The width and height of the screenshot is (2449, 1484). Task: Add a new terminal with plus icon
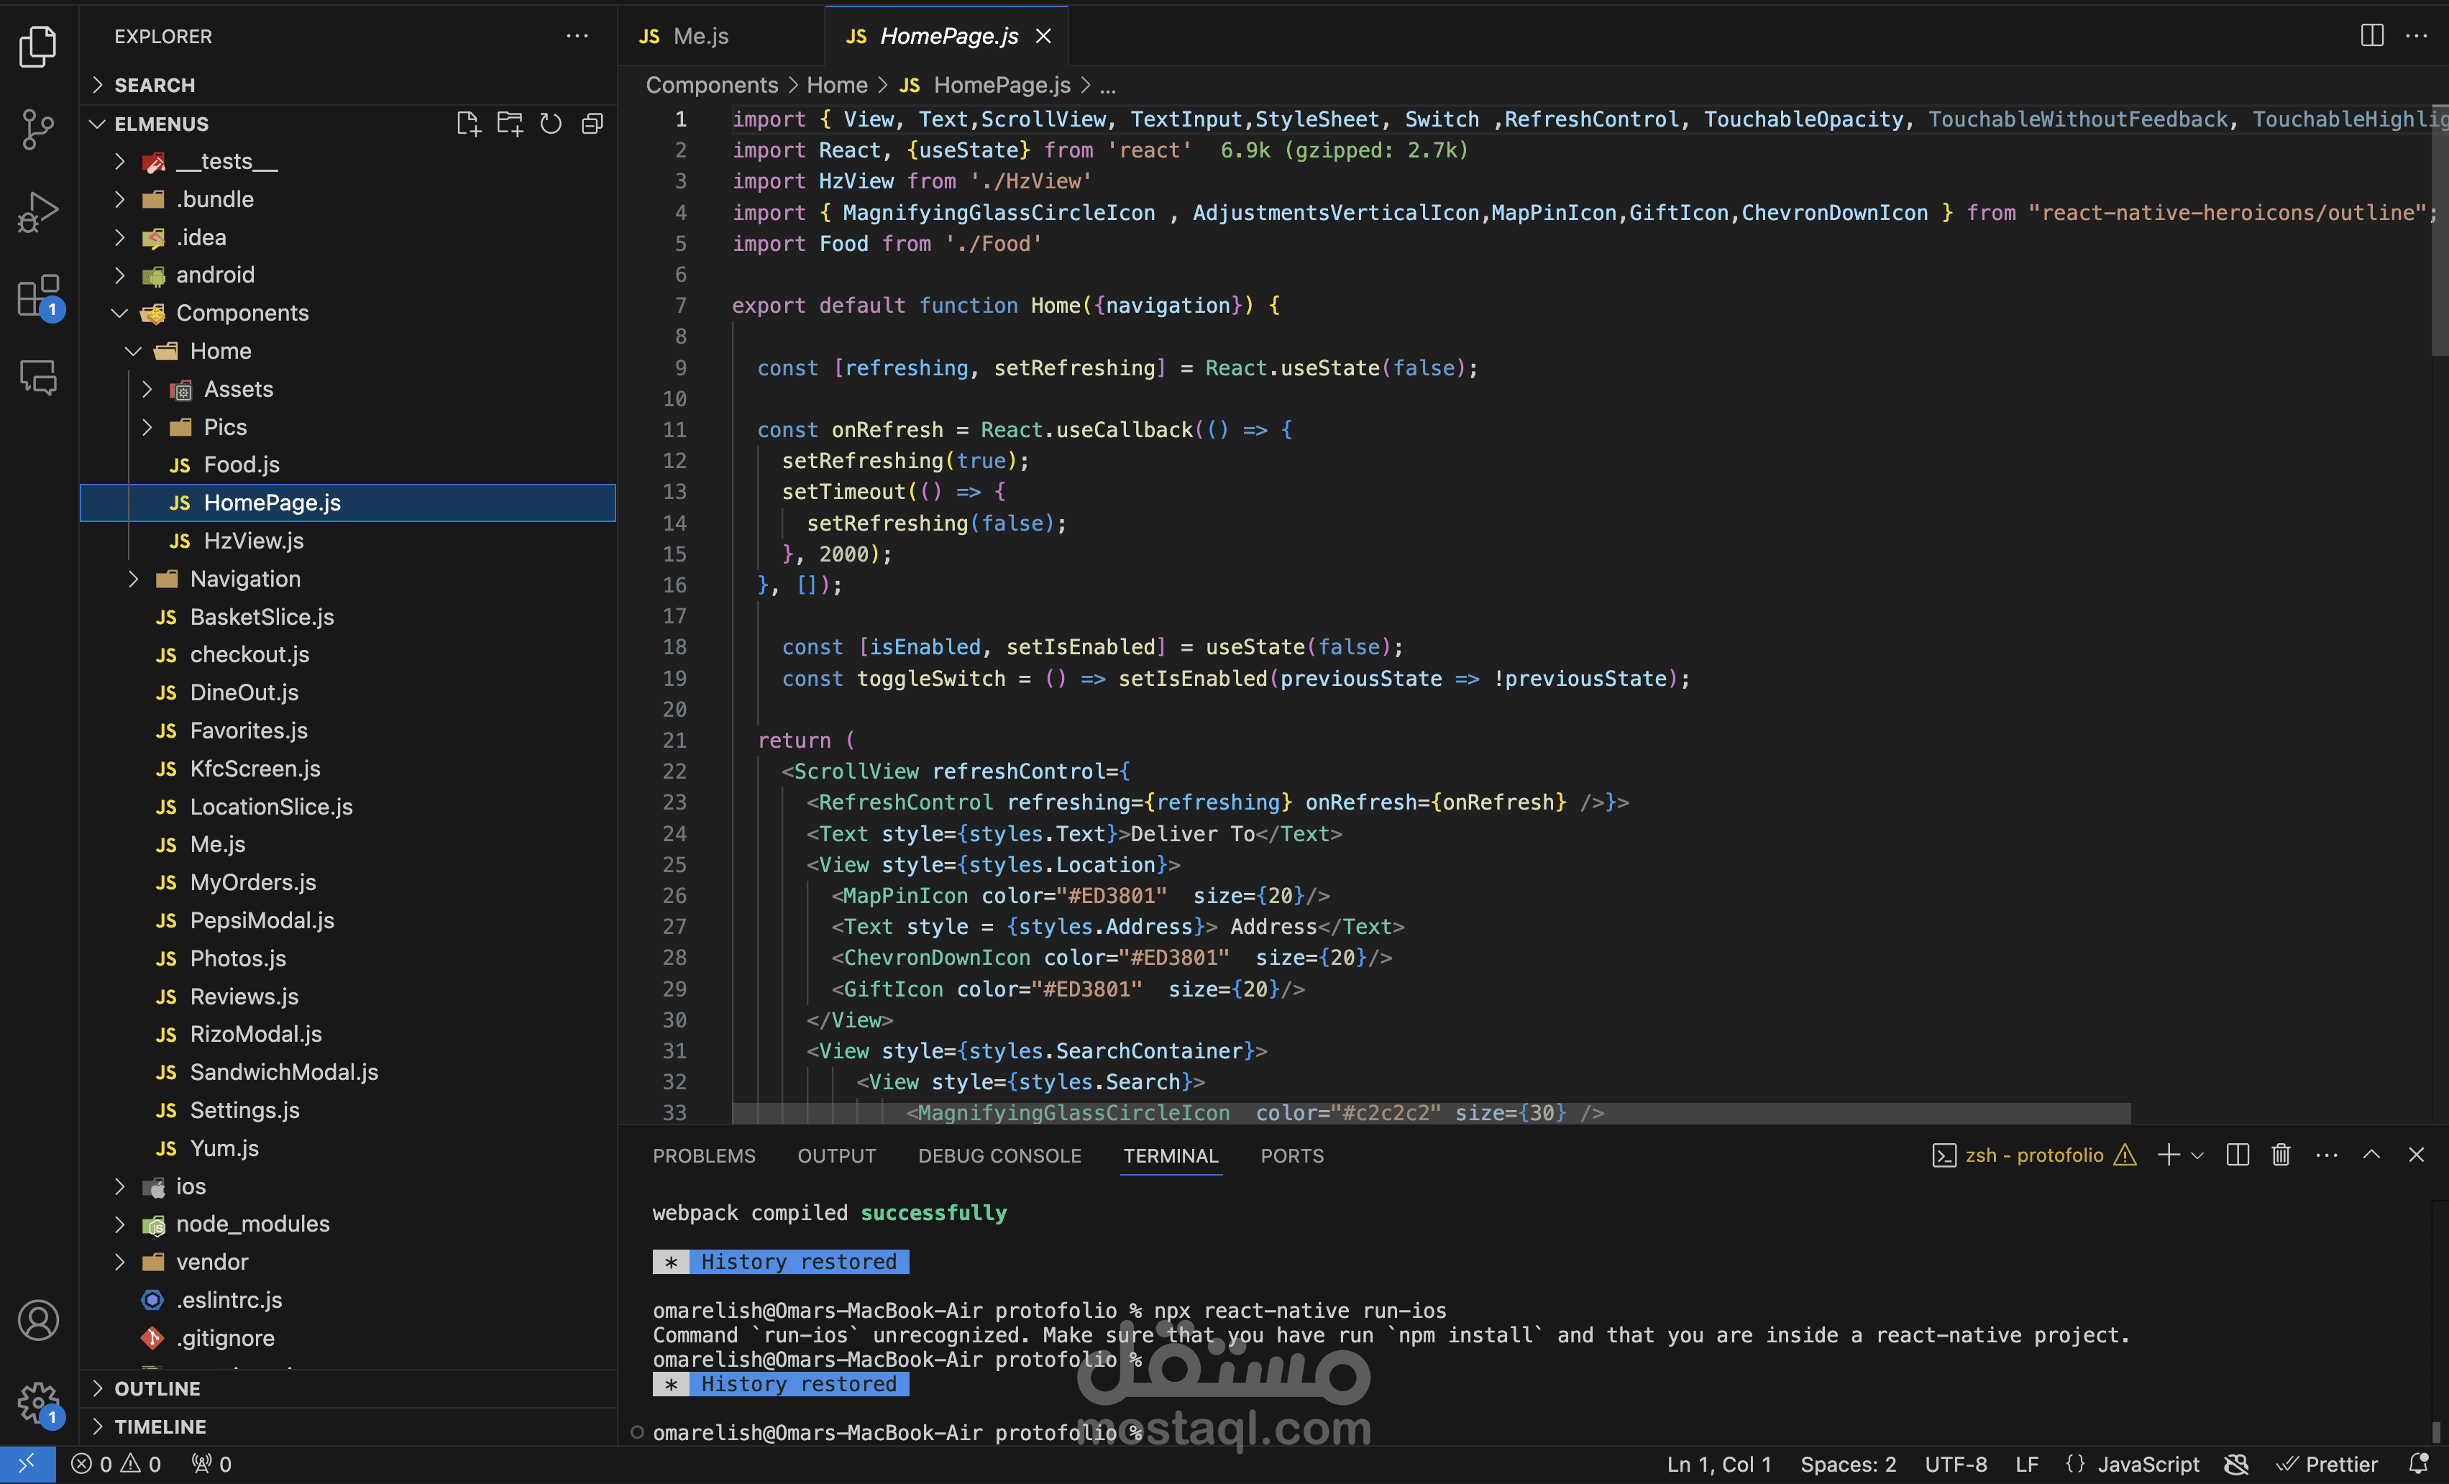click(x=2168, y=1154)
